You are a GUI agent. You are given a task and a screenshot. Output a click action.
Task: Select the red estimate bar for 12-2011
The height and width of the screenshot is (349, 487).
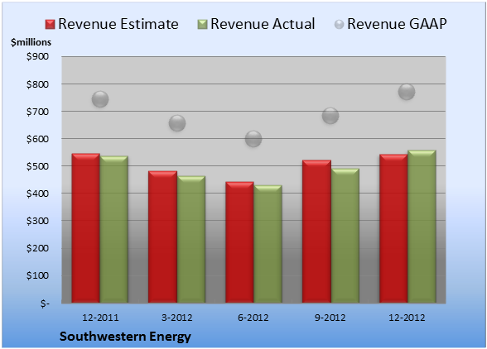point(86,228)
